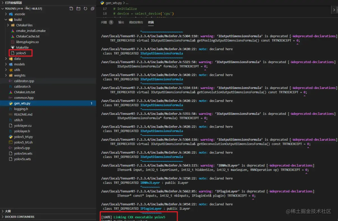Click the Python icon beside yolov5_trt.py
This screenshot has width=338, height=221.
coord(10,137)
